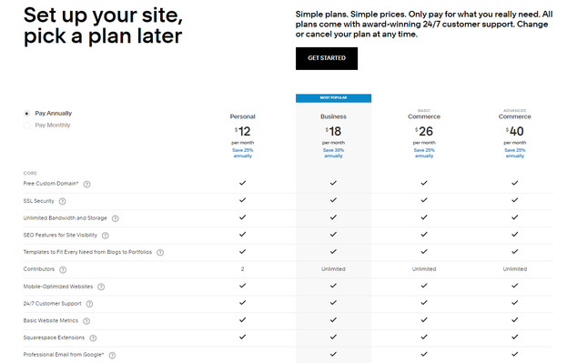Click the $18 Business price

pos(333,131)
